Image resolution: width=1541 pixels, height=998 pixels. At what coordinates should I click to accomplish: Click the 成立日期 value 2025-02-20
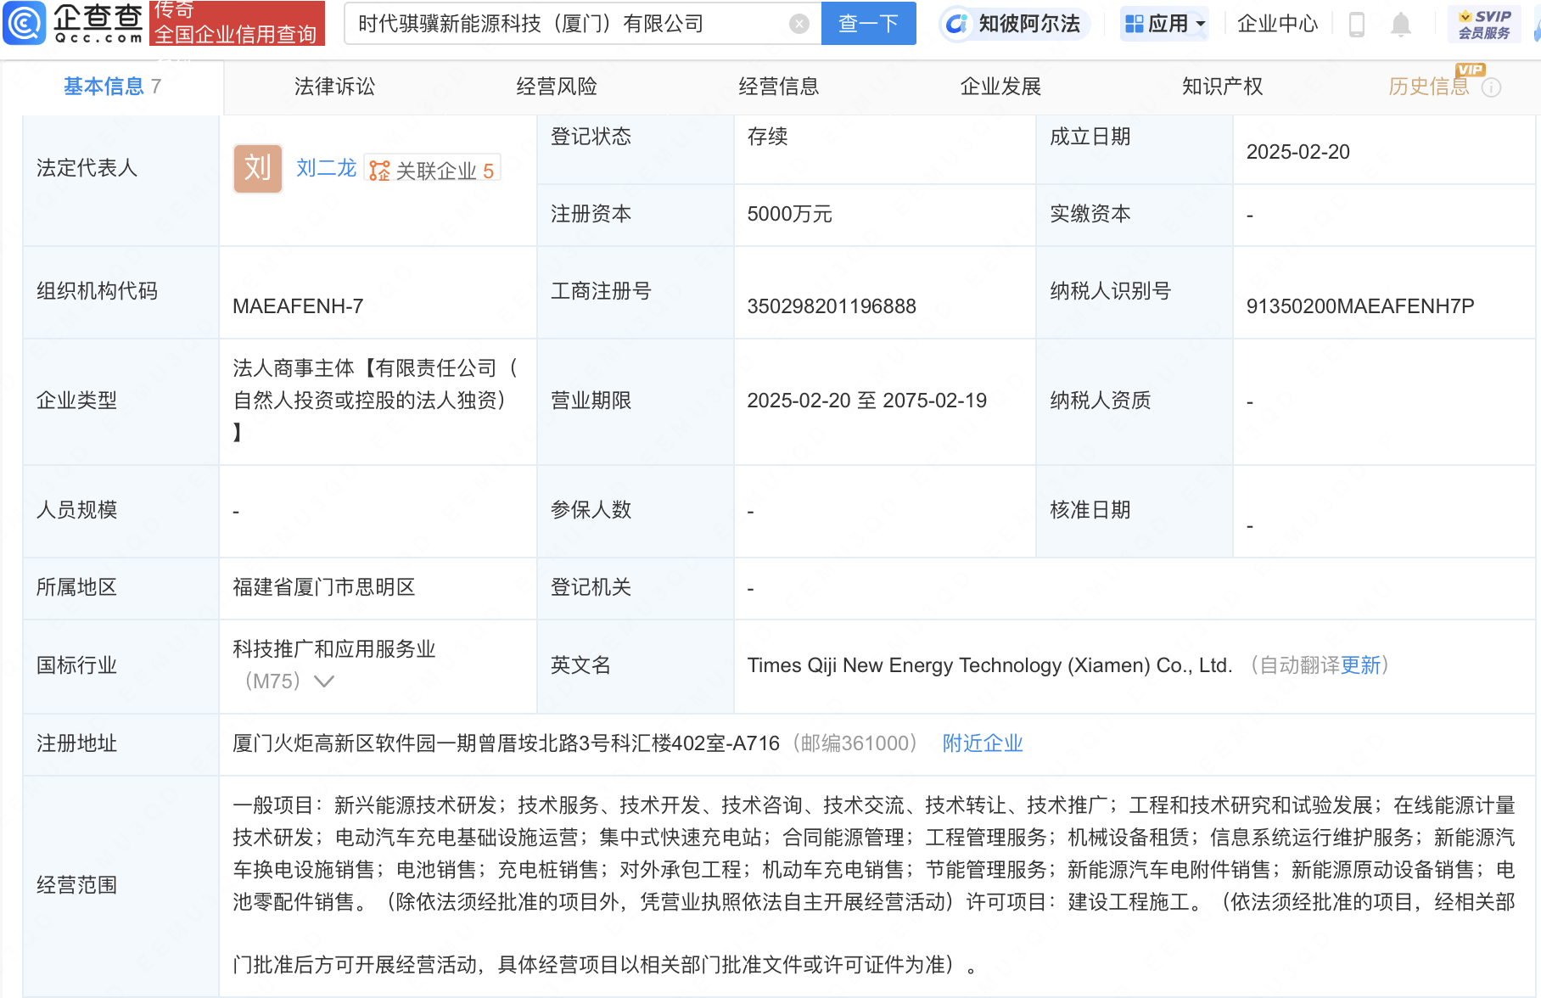point(1297,152)
